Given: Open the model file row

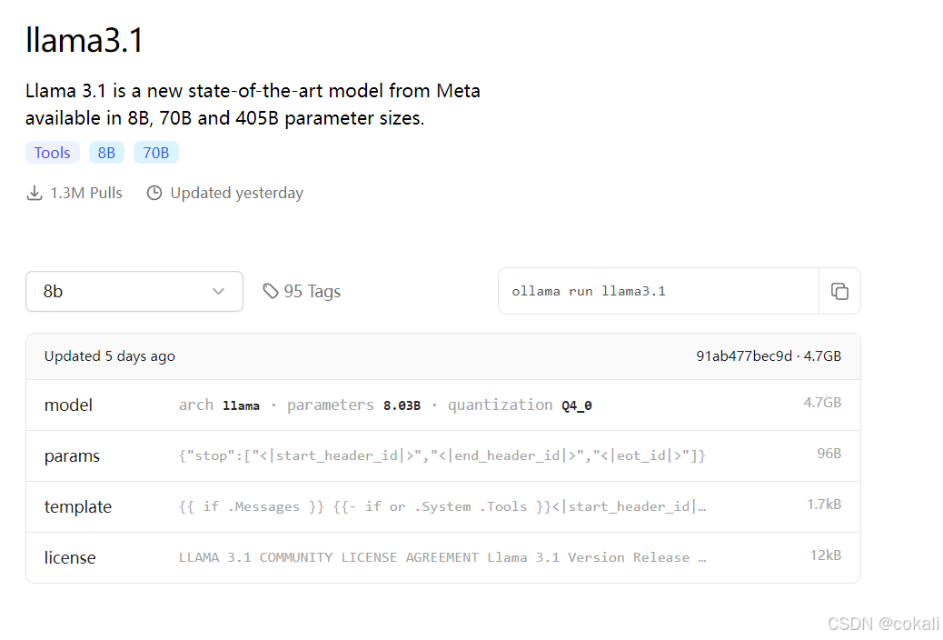Looking at the screenshot, I should click(443, 405).
